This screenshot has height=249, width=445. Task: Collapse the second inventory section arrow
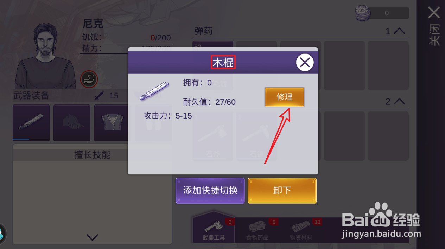coord(400,102)
